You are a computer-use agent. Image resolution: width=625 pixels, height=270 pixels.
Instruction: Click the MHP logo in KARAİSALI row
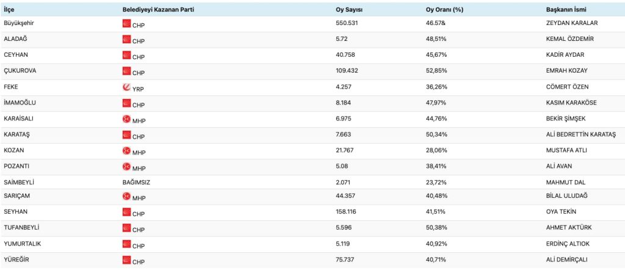coord(127,119)
